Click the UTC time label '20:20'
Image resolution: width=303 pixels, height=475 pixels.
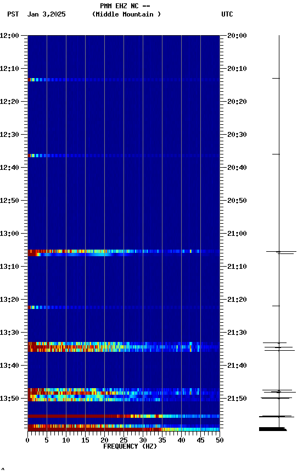pos(237,102)
